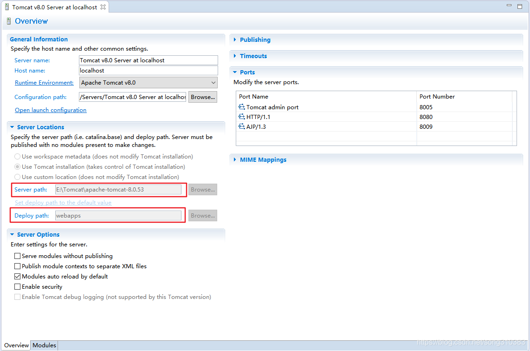
Task: Select port number 8005 cell
Action: 426,107
